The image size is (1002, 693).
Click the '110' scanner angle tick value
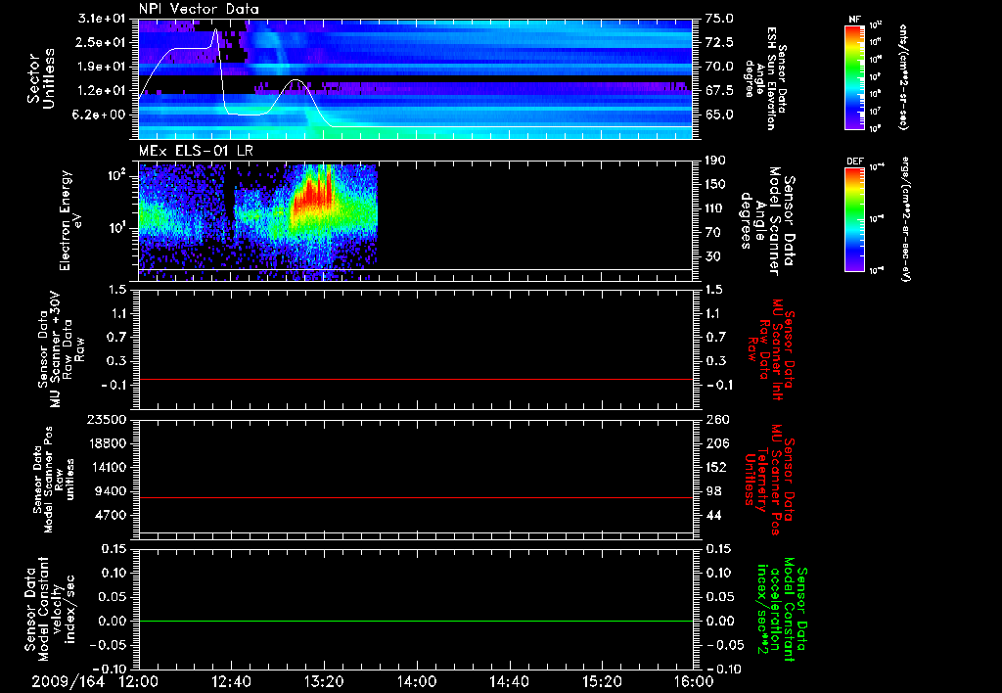coord(715,208)
